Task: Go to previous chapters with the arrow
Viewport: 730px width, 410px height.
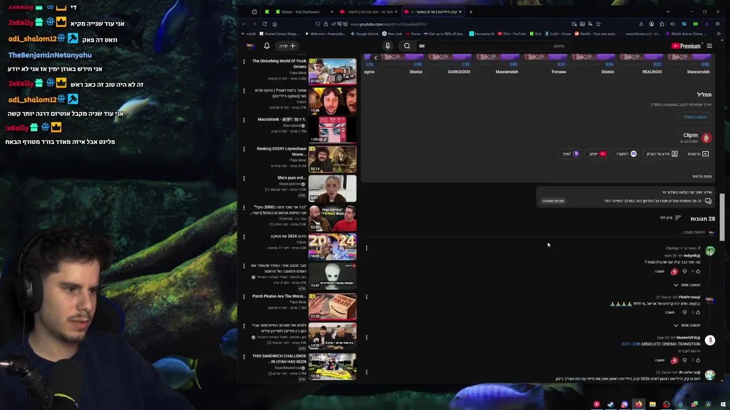Action: coord(375,58)
